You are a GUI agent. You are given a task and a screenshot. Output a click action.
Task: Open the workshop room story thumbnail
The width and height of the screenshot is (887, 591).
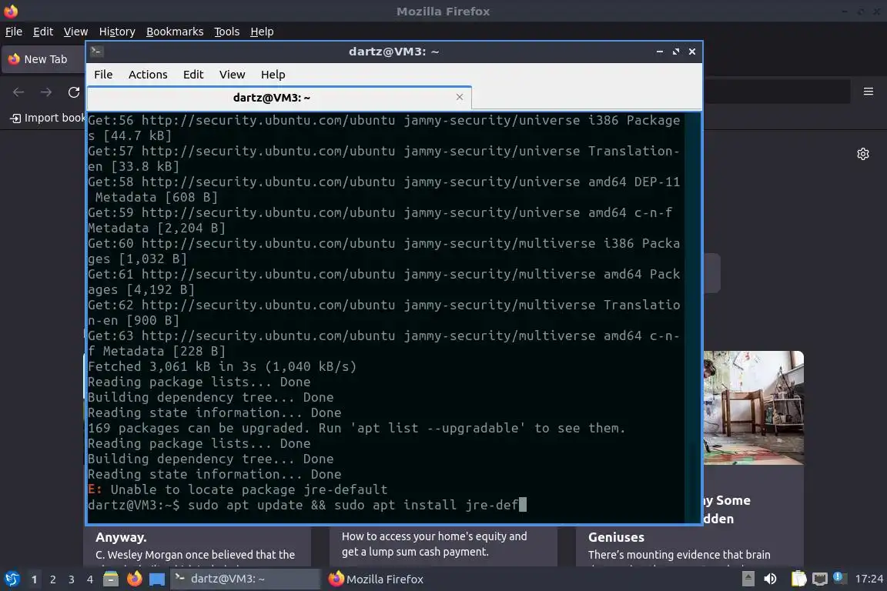tap(754, 408)
